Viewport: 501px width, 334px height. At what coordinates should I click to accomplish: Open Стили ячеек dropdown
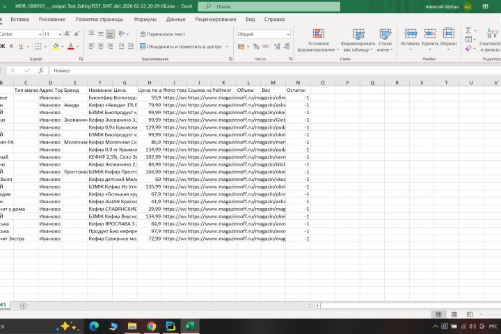coord(385,40)
